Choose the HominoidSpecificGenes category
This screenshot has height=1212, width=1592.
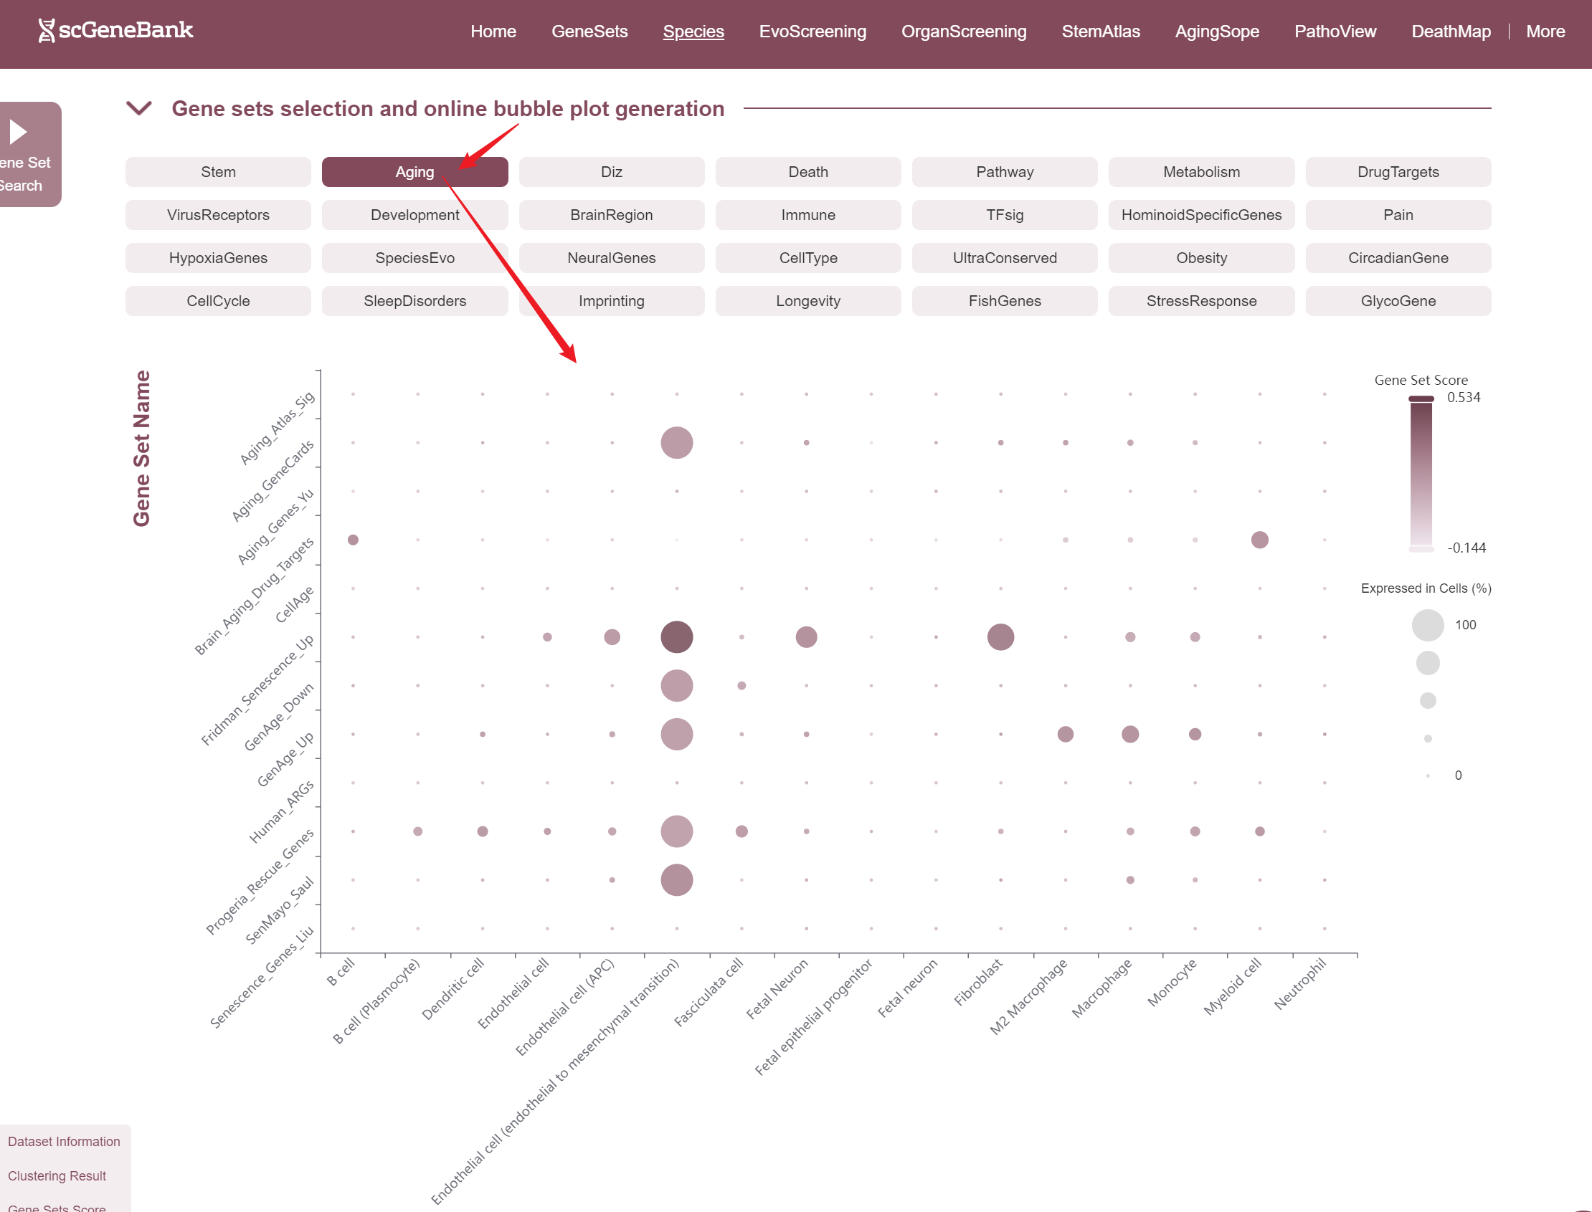(1201, 215)
